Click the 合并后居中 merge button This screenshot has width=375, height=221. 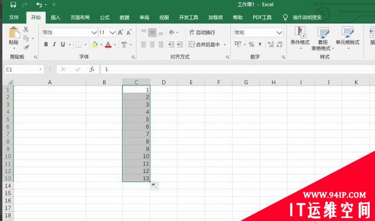coord(207,45)
